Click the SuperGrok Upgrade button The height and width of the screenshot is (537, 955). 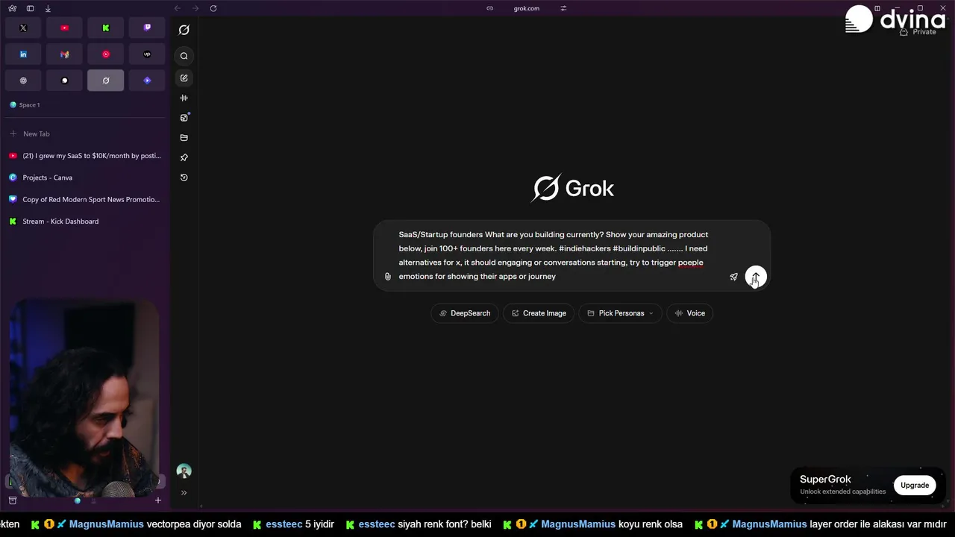pyautogui.click(x=915, y=485)
